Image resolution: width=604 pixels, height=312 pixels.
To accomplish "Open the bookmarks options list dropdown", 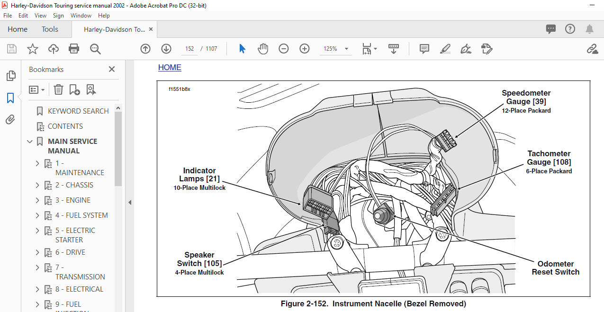I will [36, 89].
